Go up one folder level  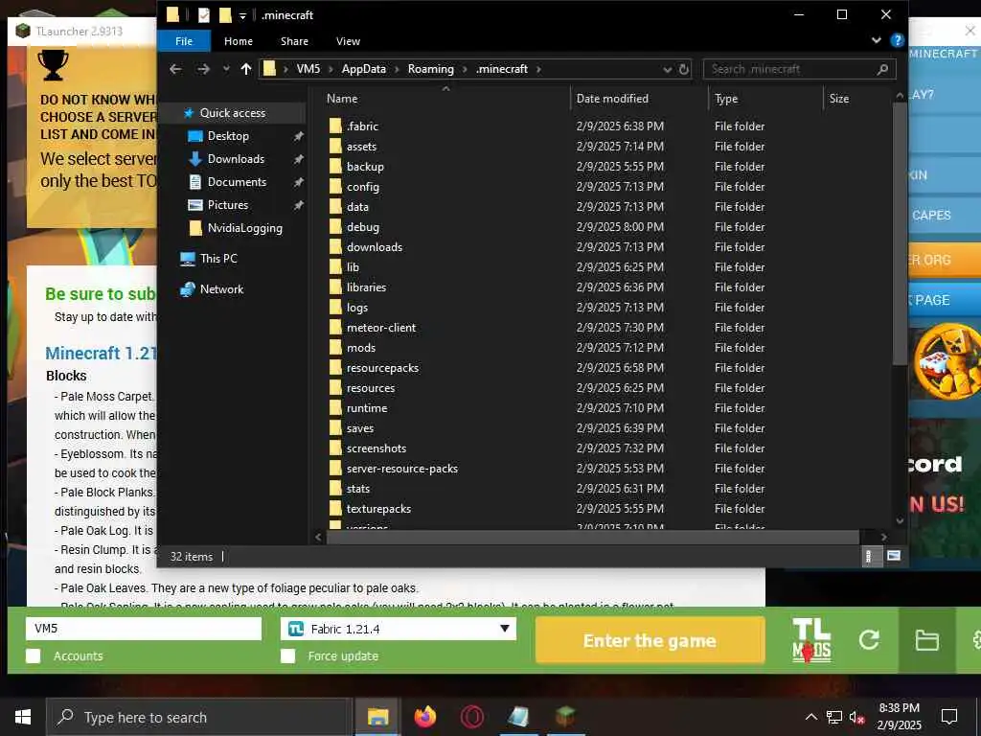click(x=246, y=69)
